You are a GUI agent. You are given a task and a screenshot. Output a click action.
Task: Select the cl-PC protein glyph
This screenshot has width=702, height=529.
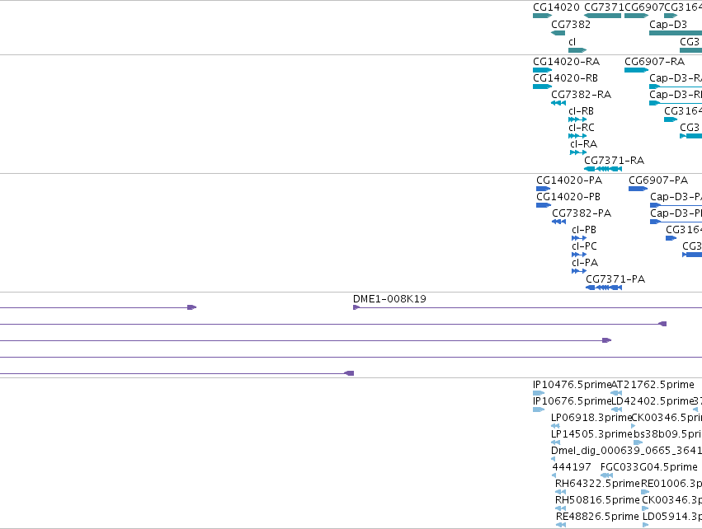coord(579,255)
